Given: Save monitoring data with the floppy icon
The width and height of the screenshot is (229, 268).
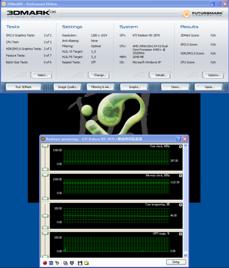Looking at the screenshot, I should (80, 263).
